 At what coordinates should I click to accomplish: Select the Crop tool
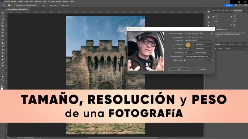point(3,26)
